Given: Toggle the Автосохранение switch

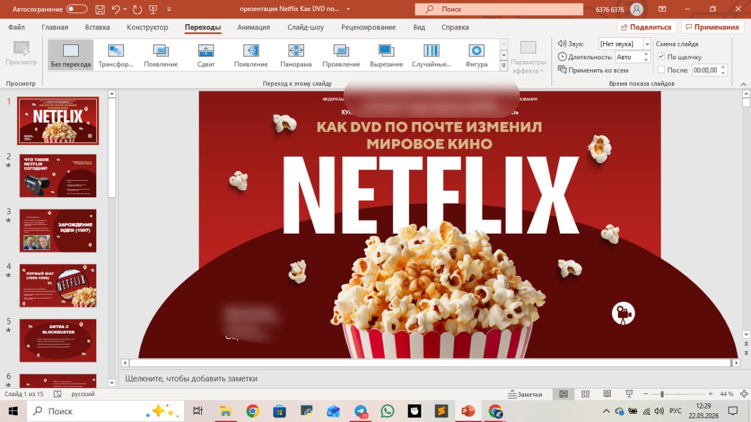Looking at the screenshot, I should (77, 9).
